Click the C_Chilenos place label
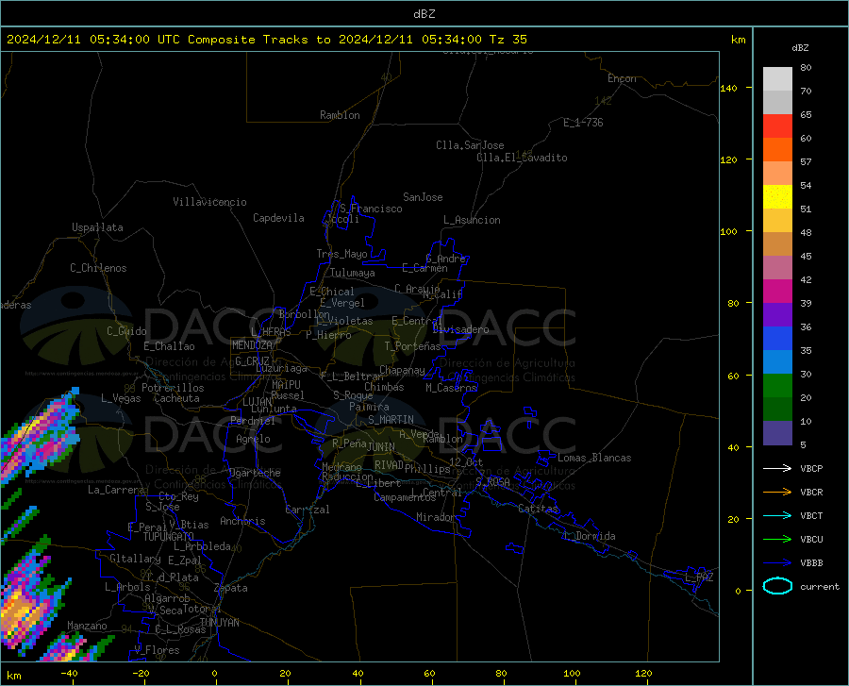849x686 pixels. (x=98, y=268)
